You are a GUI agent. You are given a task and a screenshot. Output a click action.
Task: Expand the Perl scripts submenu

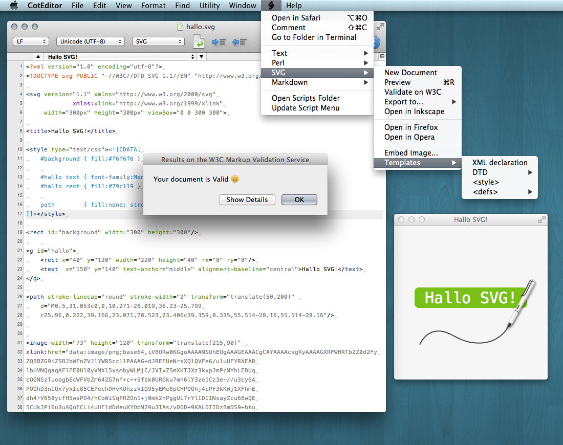click(317, 63)
